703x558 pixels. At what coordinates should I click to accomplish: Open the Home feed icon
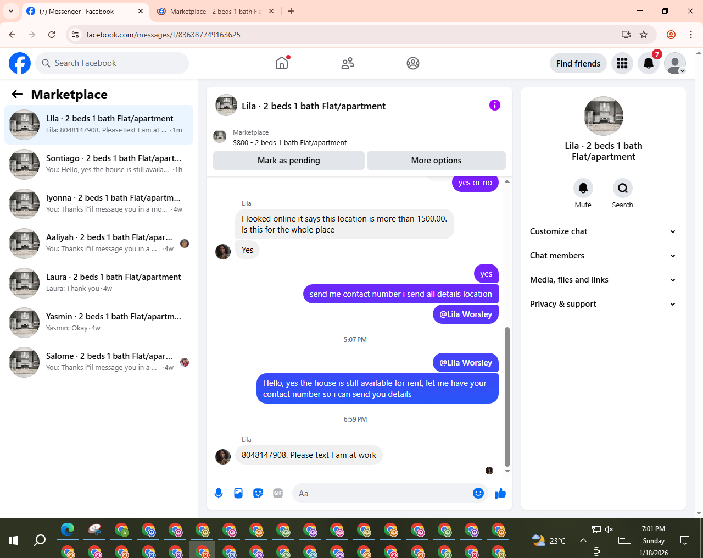(x=282, y=63)
